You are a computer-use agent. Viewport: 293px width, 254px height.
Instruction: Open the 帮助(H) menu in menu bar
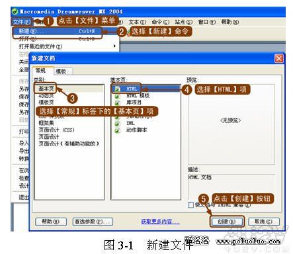pyautogui.click(x=230, y=22)
